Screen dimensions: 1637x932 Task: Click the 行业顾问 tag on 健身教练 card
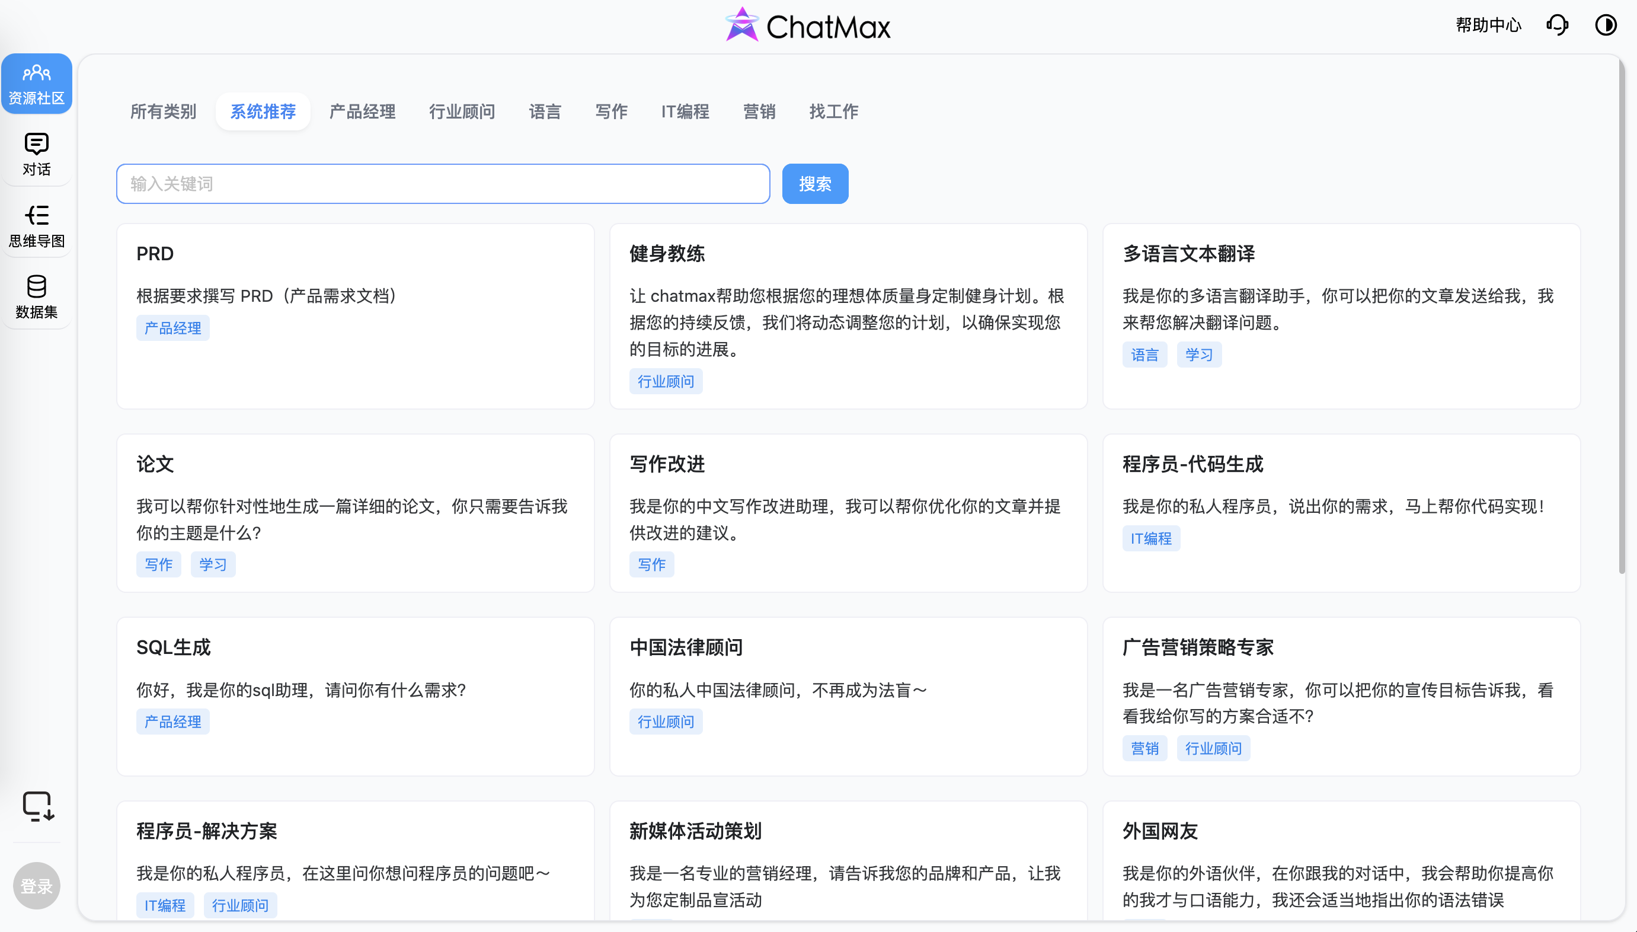[666, 381]
